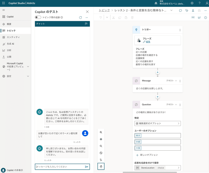Click the 大阪 option field
Image resolution: width=209 pixels, height=173 pixels.
coord(158,148)
